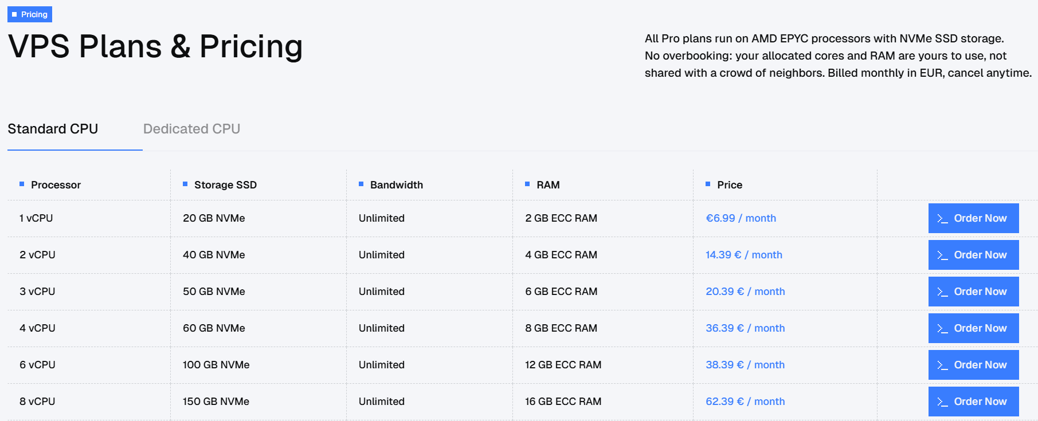Click Unlimited bandwidth in the 1 vCPU row
This screenshot has width=1038, height=421.
point(382,218)
